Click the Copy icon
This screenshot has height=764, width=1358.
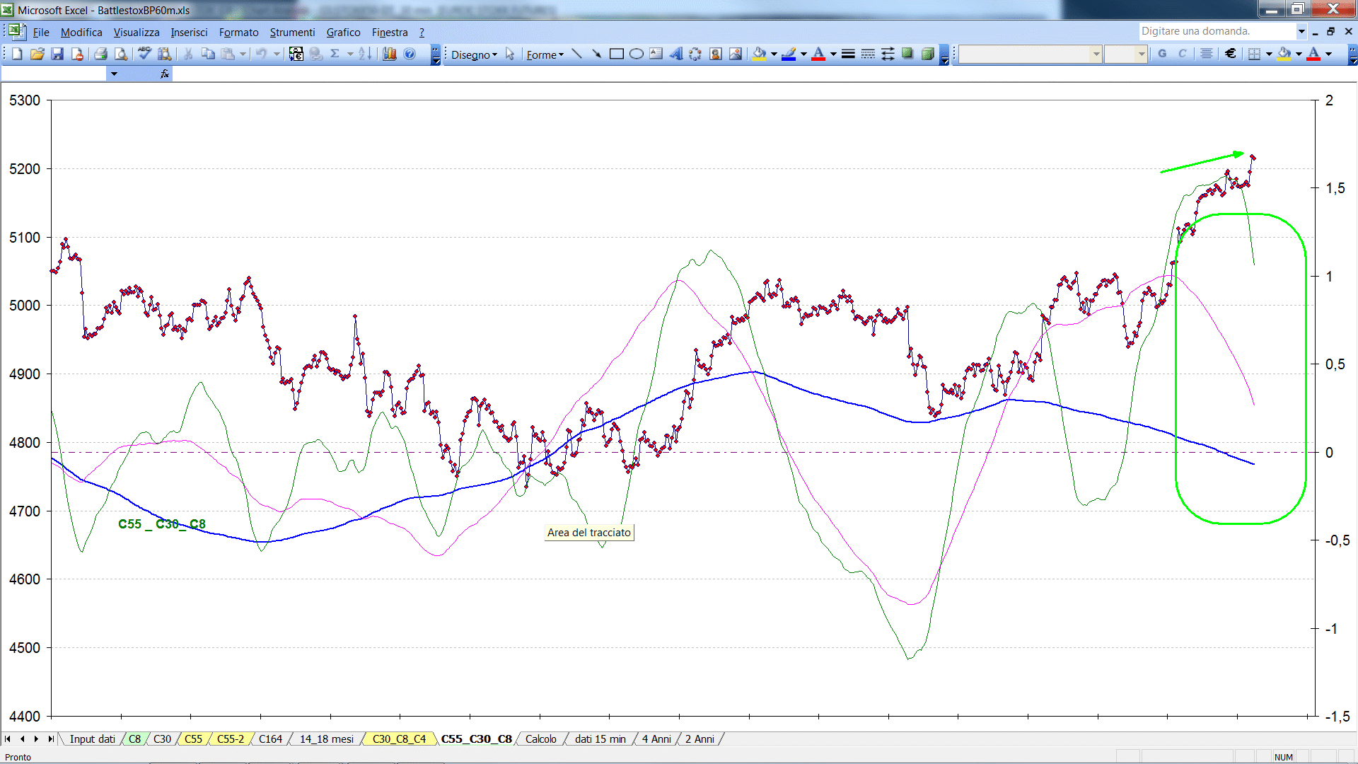(x=208, y=54)
